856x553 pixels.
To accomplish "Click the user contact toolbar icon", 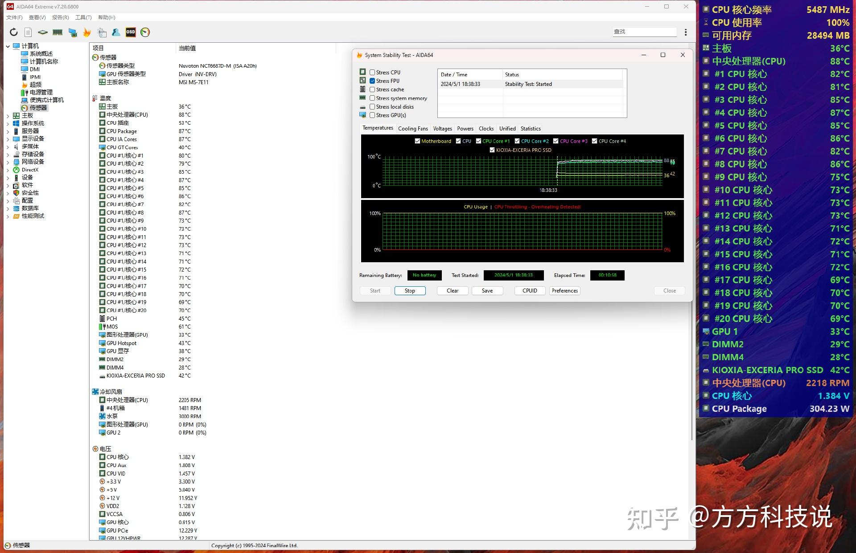I will tap(116, 32).
